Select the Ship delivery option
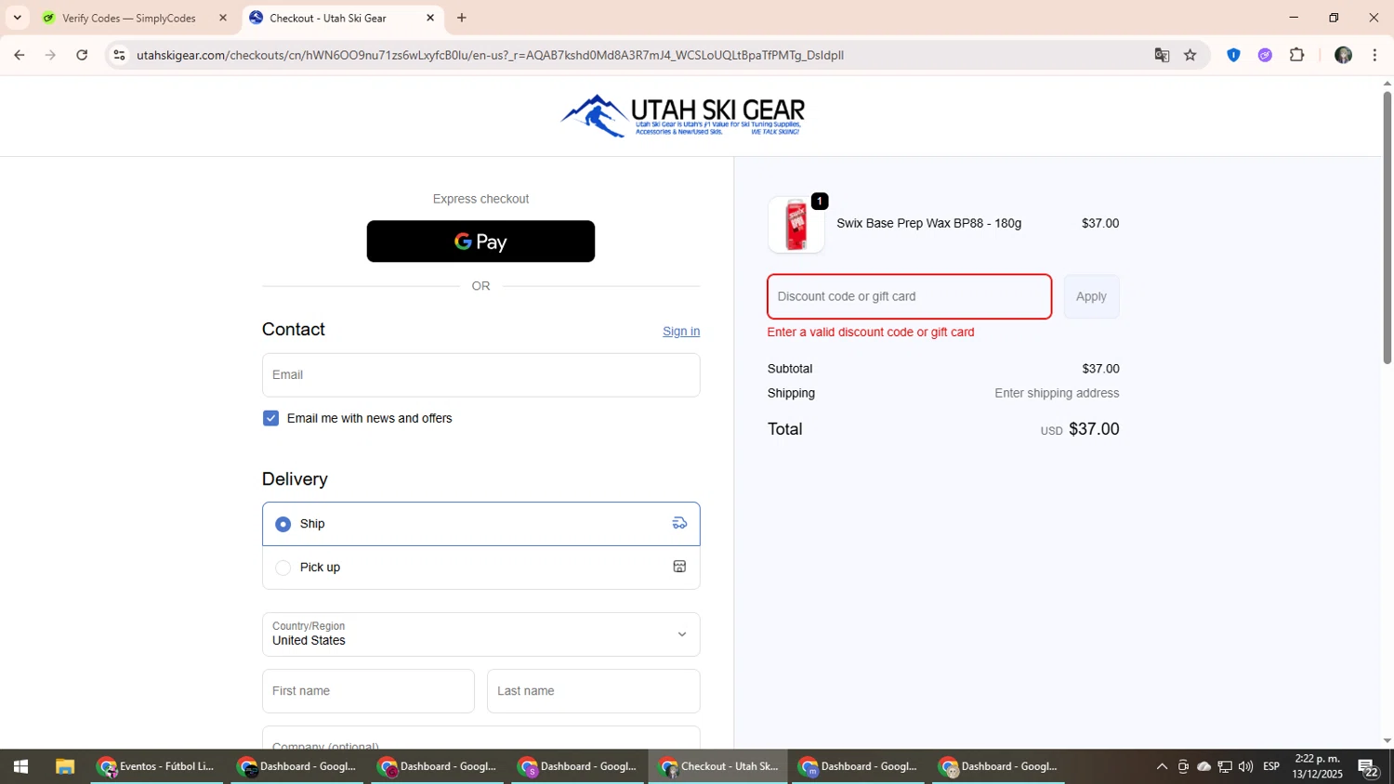The image size is (1394, 784). (x=480, y=524)
